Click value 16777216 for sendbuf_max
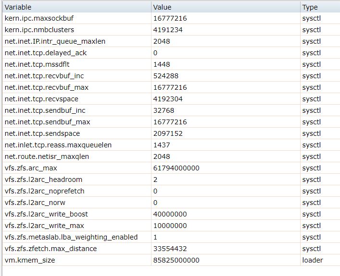Image resolution: width=340 pixels, height=276 pixels. pos(170,122)
